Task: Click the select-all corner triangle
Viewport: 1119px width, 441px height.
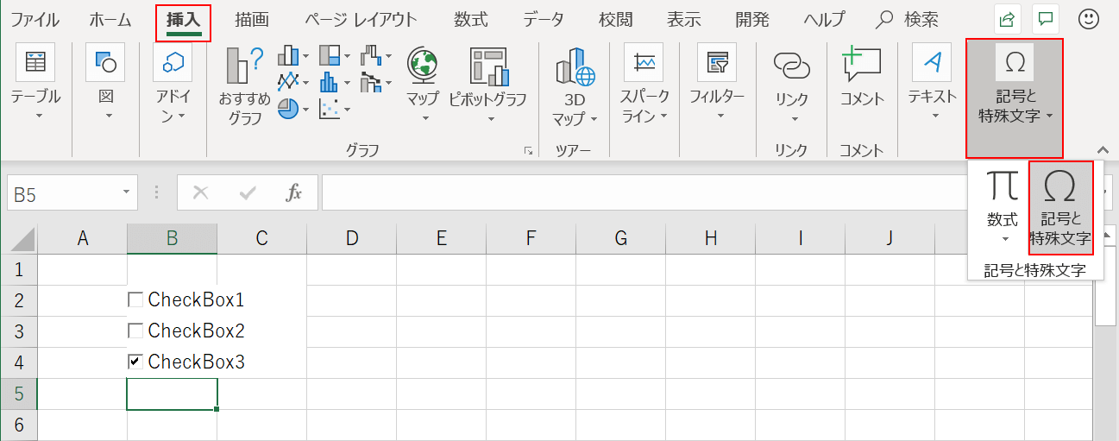Action: pos(22,239)
